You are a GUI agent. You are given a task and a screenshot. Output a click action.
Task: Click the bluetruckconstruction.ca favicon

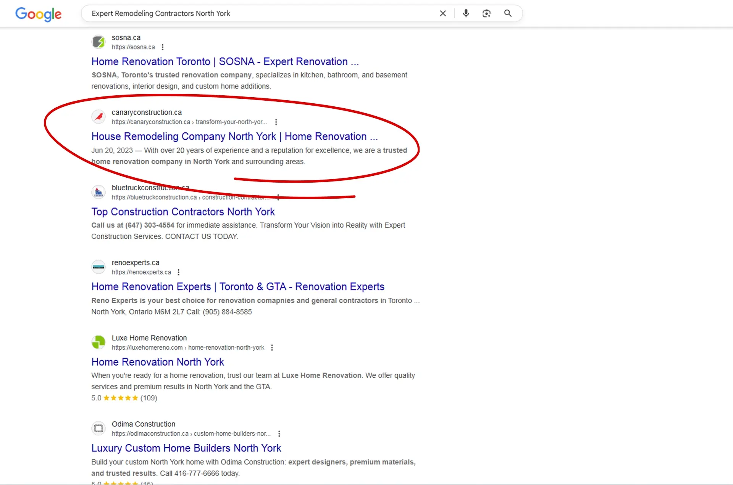click(98, 192)
